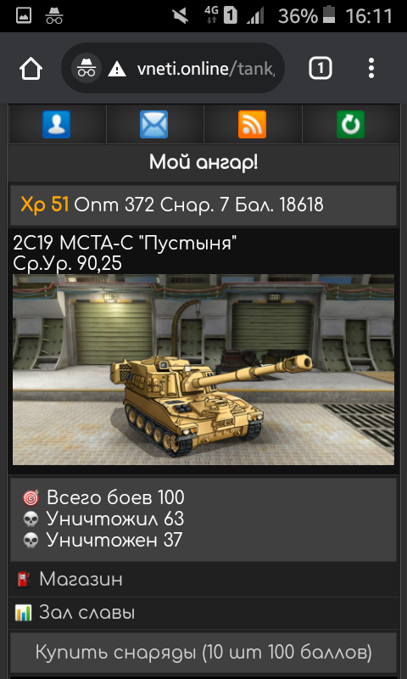Screen dimensions: 407x679
Task: Open the browser three-dot menu
Action: point(371,69)
